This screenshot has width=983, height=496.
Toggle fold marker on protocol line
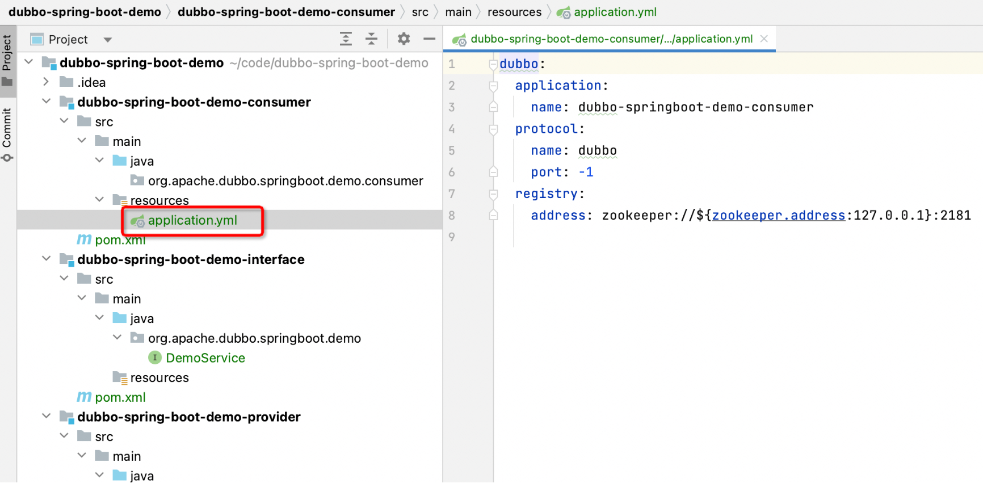click(x=493, y=129)
